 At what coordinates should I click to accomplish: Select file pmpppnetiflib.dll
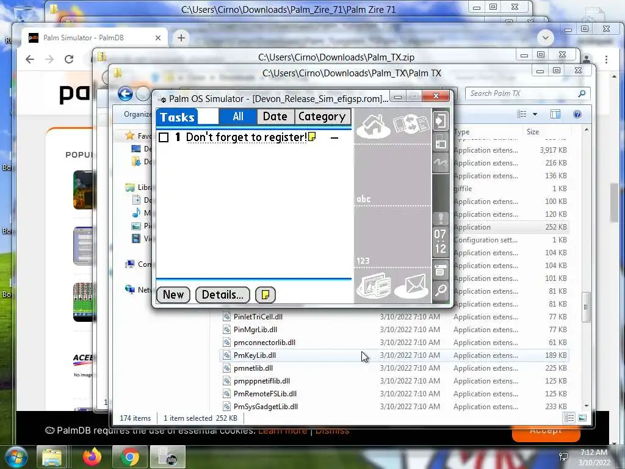(x=261, y=380)
